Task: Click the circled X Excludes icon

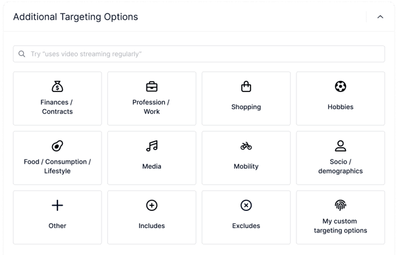Action: tap(246, 205)
